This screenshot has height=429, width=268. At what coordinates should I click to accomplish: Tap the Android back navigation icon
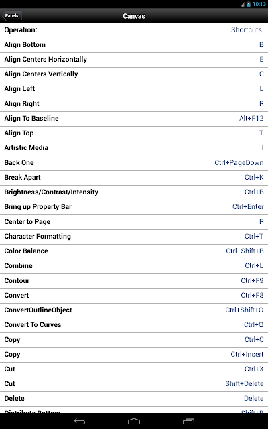coord(80,422)
